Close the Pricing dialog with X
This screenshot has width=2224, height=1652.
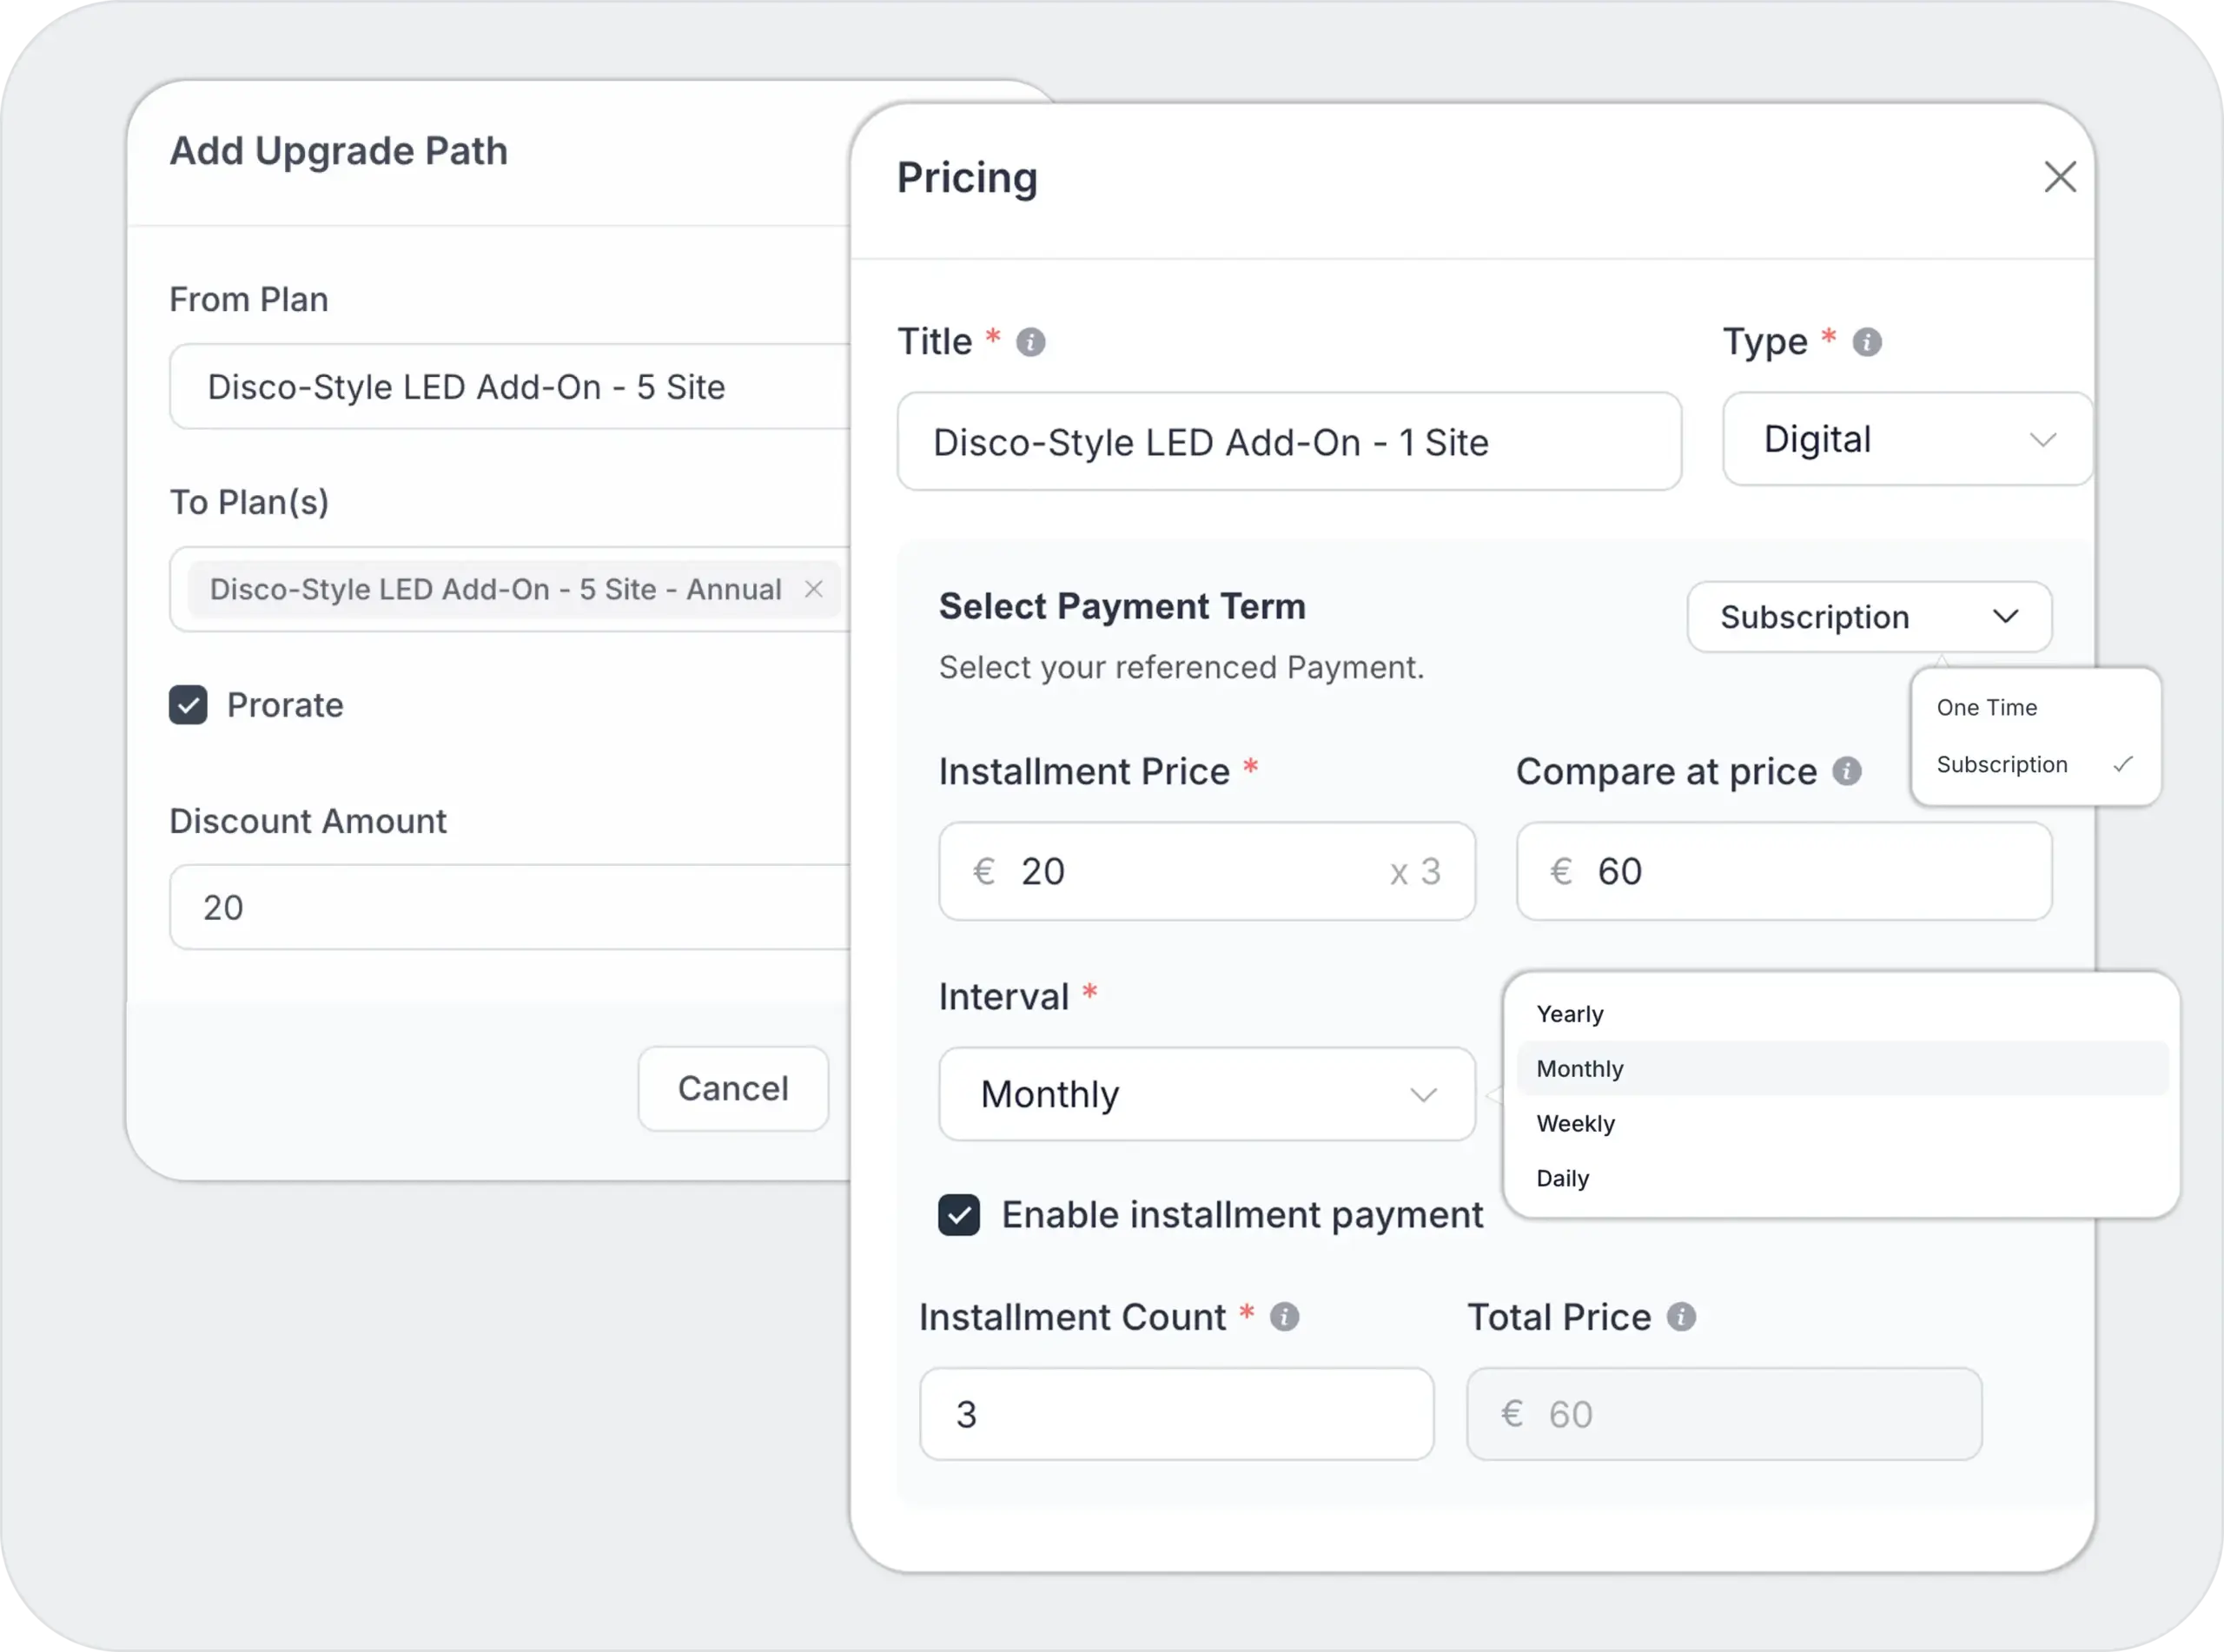[2060, 177]
